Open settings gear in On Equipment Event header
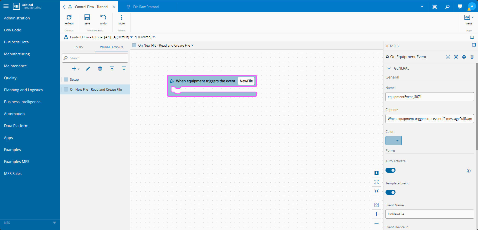The height and width of the screenshot is (230, 478). pos(464,57)
